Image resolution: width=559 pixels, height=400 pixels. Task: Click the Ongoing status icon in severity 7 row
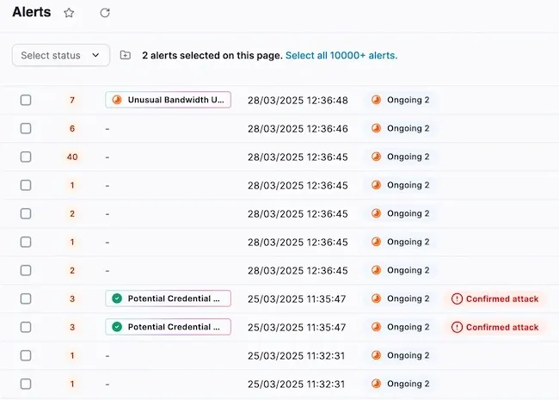(x=376, y=100)
